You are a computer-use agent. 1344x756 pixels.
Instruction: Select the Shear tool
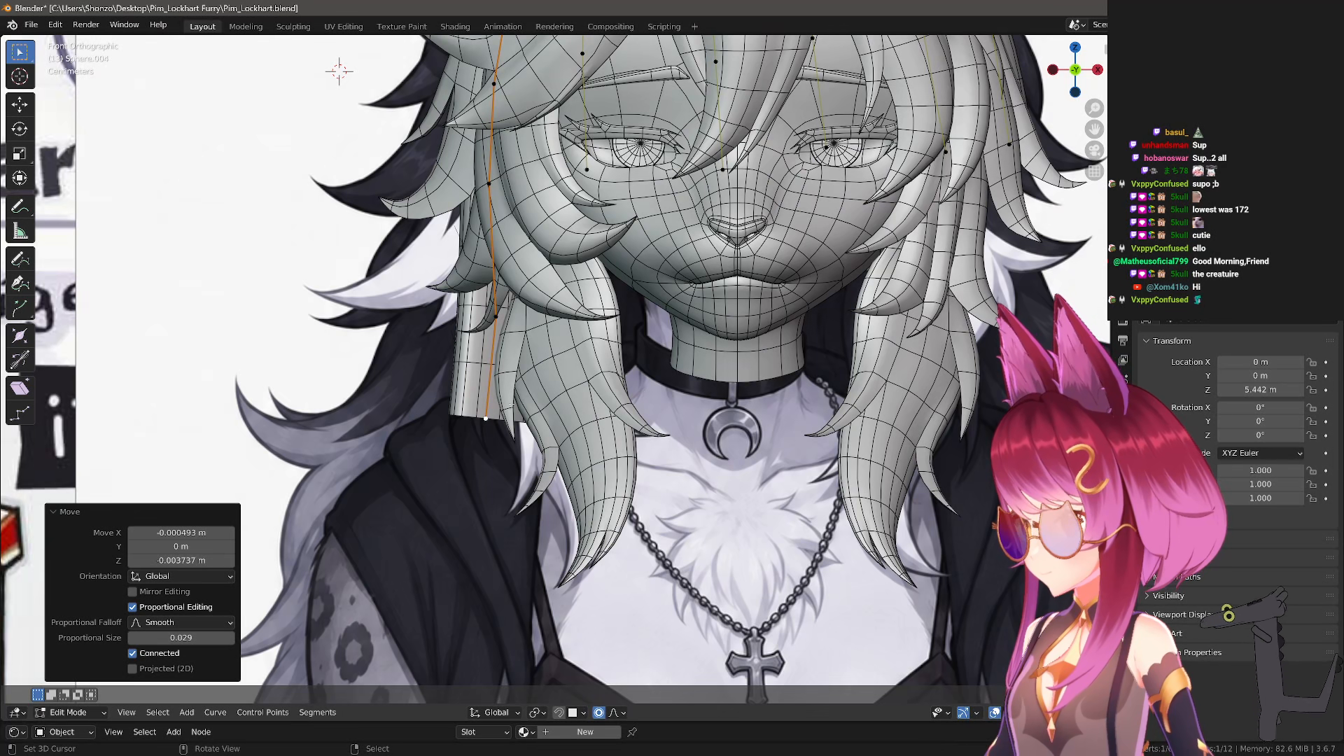click(x=20, y=388)
